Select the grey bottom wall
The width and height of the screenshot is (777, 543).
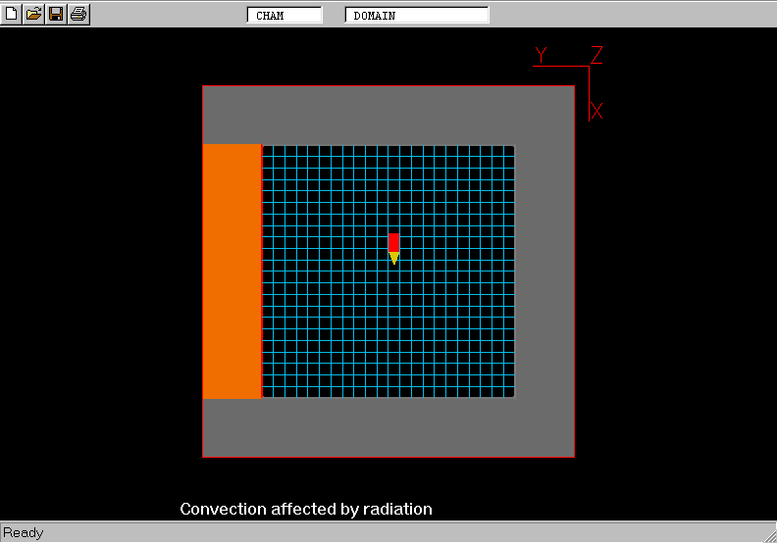click(388, 427)
